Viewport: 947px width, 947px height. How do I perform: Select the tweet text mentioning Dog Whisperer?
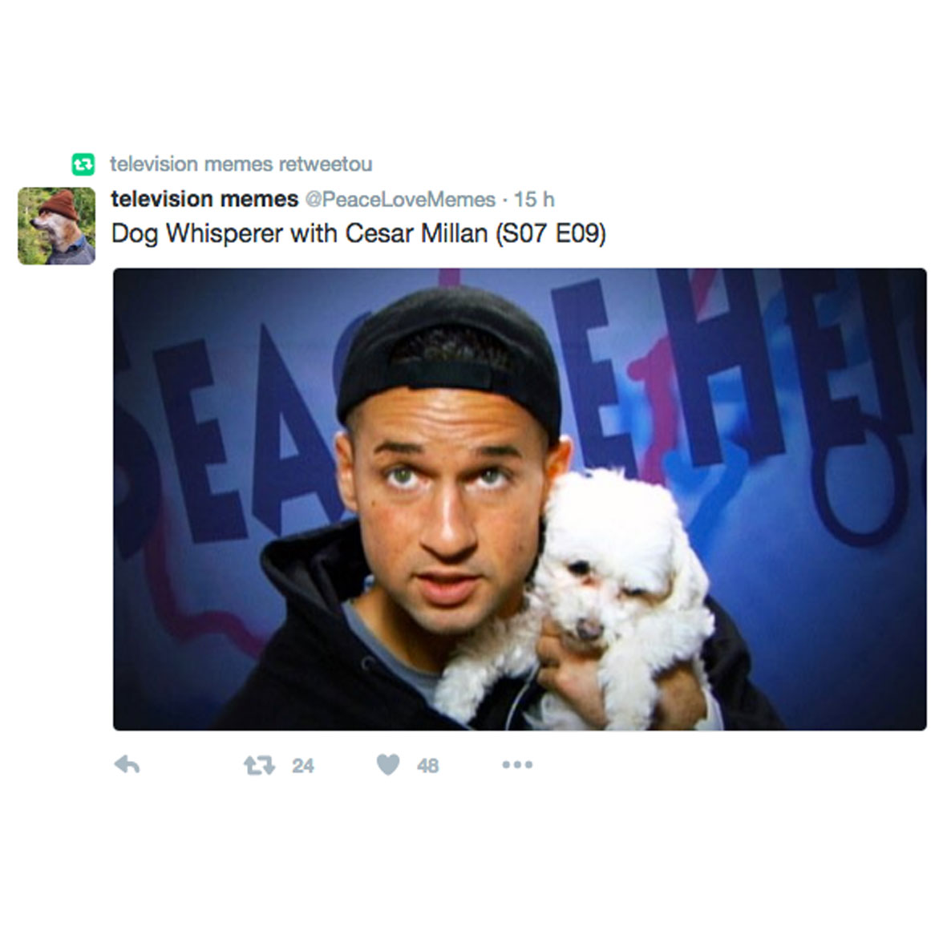click(x=358, y=233)
